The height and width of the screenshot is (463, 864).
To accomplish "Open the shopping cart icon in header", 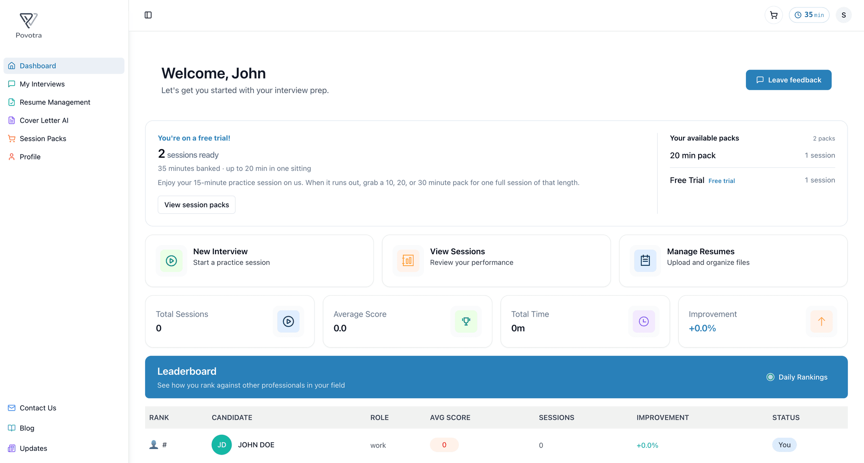I will pyautogui.click(x=774, y=15).
